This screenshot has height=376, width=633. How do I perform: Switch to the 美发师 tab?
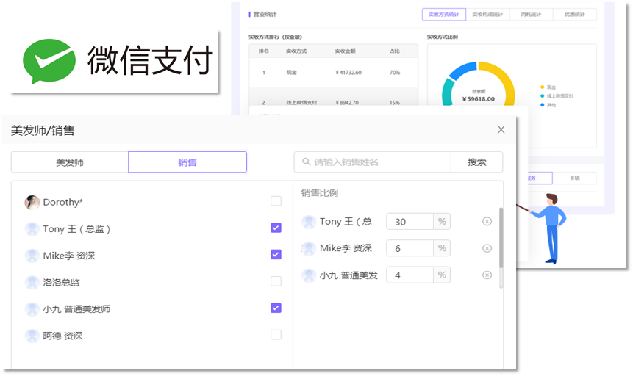(70, 162)
